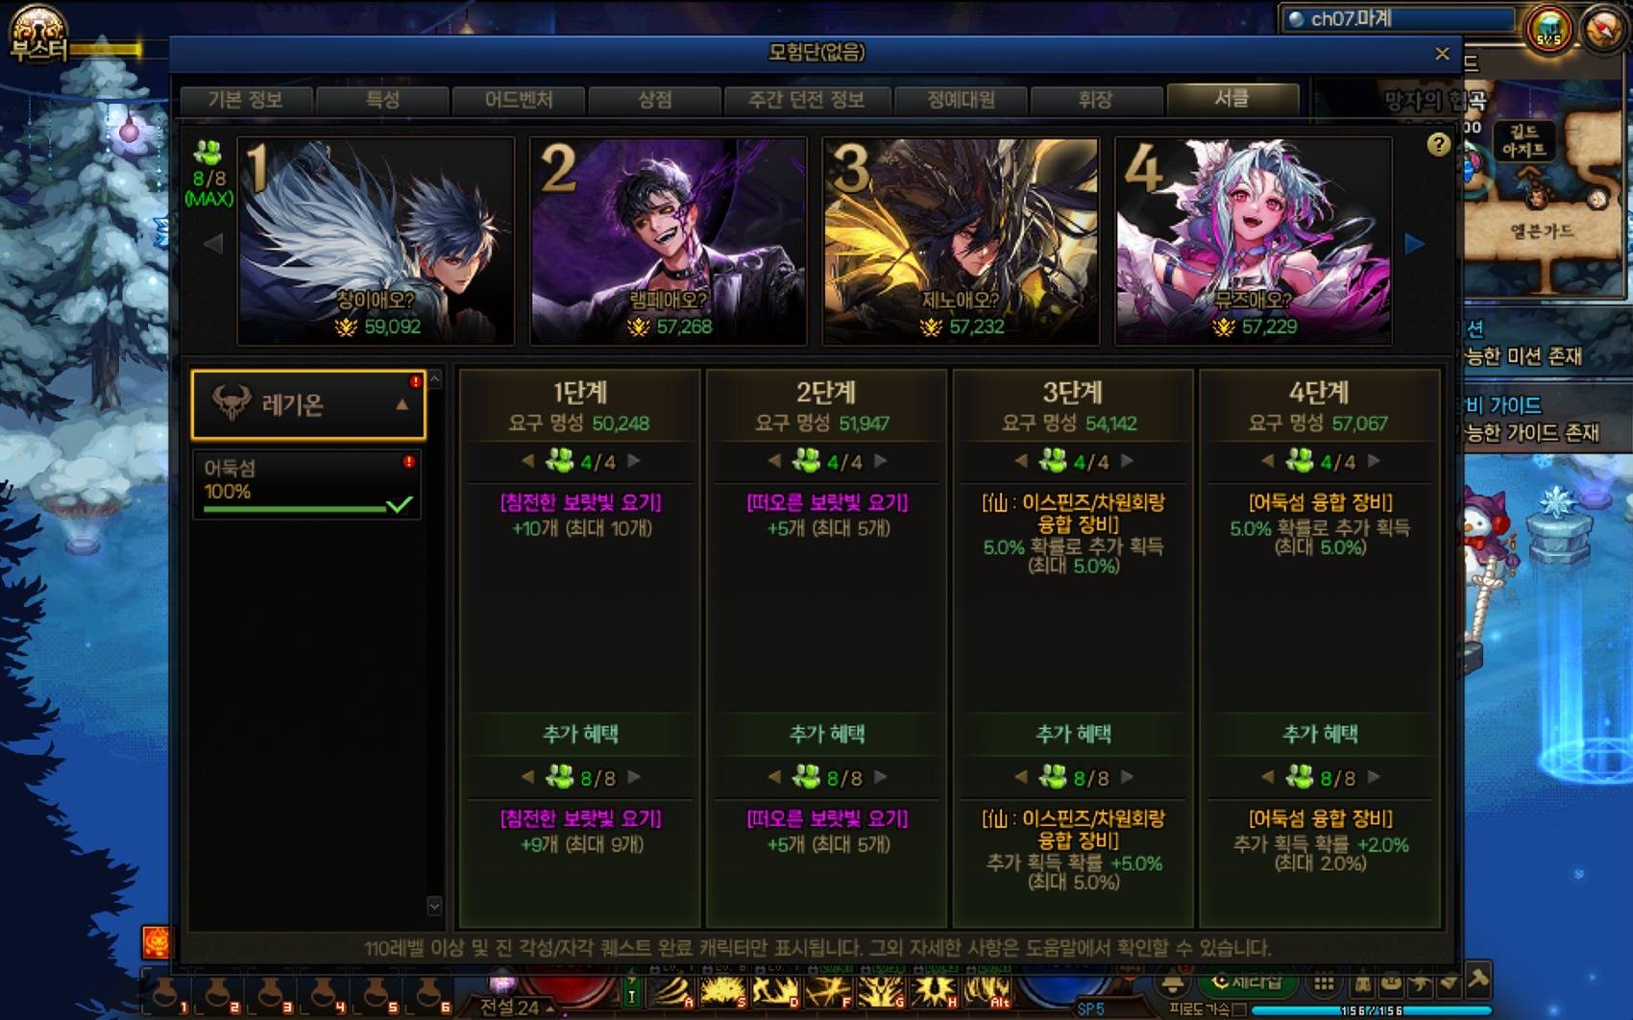1633x1020 pixels.
Task: Click the 부스터 booster icon
Action: 38,34
